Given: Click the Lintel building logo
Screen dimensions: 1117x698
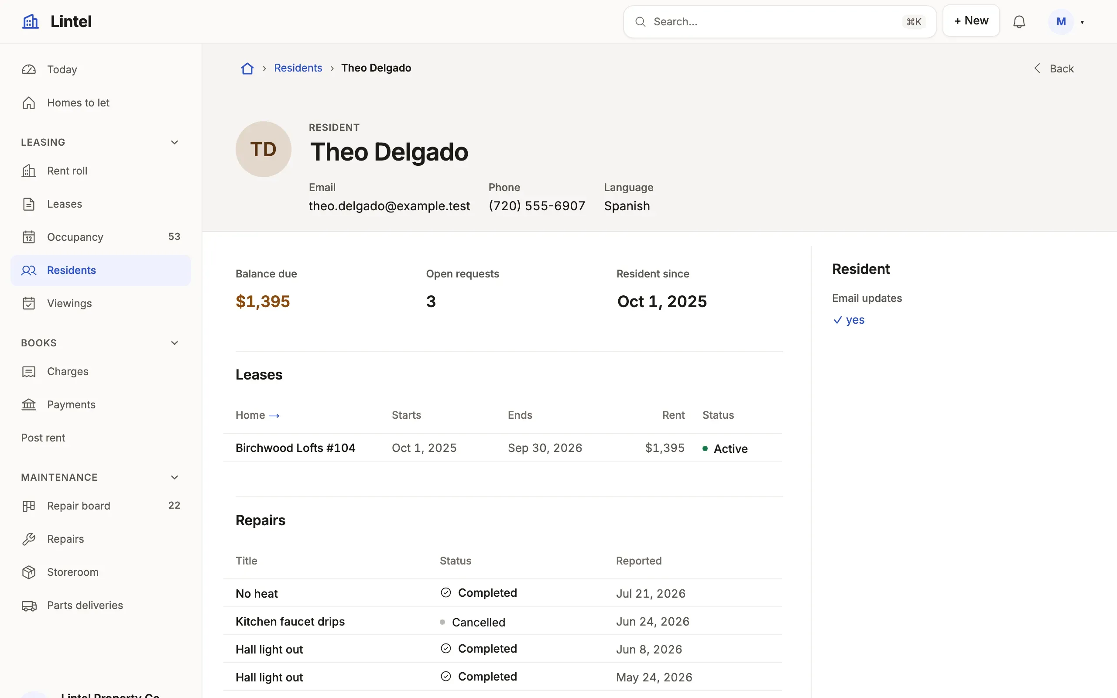Looking at the screenshot, I should 31,21.
